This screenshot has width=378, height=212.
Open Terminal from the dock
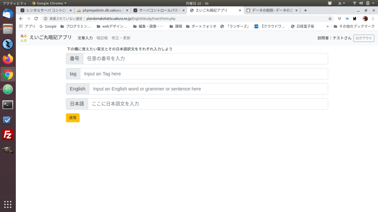coord(8,105)
